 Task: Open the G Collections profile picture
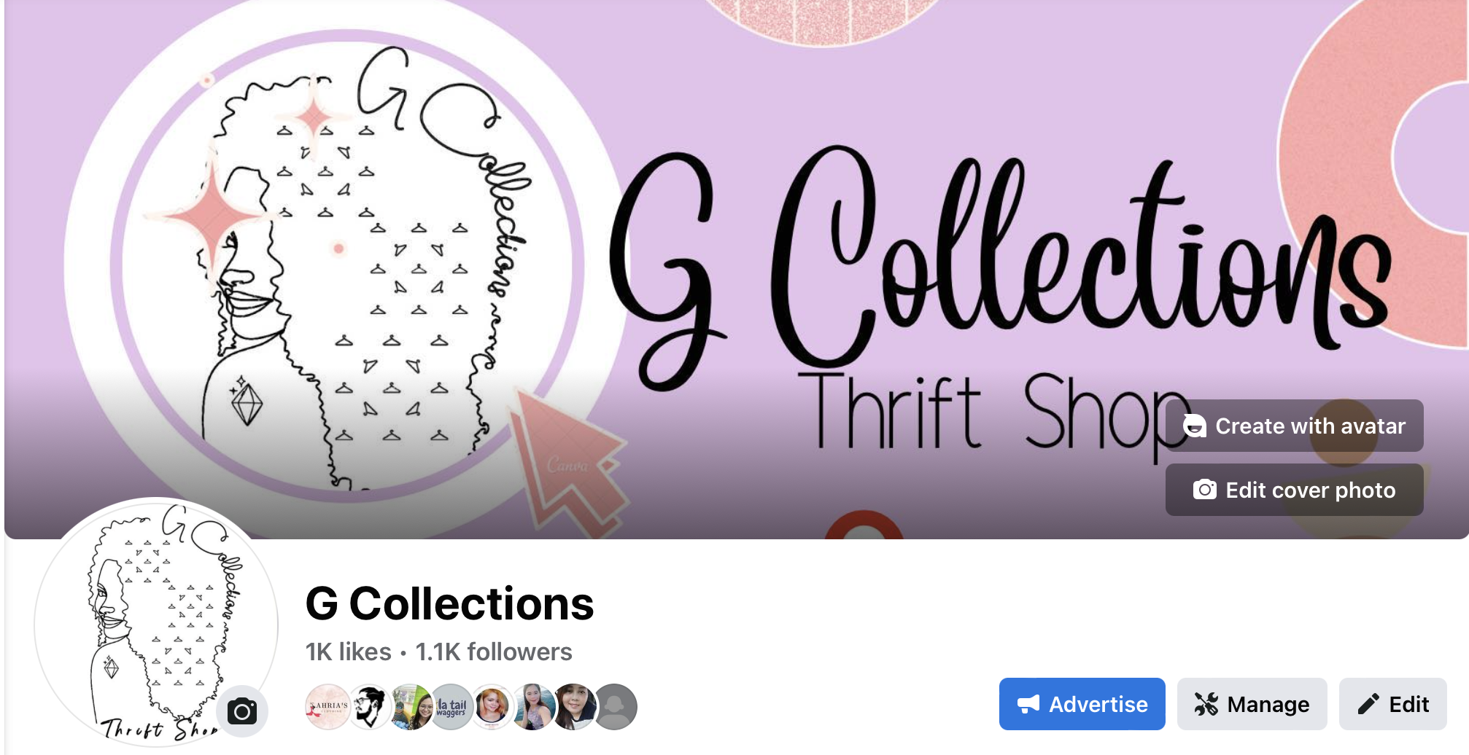[x=156, y=621]
